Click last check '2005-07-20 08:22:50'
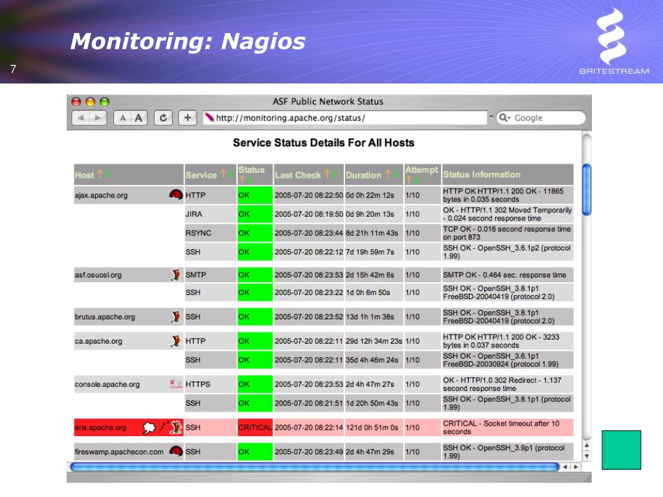Screen dimensions: 663x497 coord(309,195)
